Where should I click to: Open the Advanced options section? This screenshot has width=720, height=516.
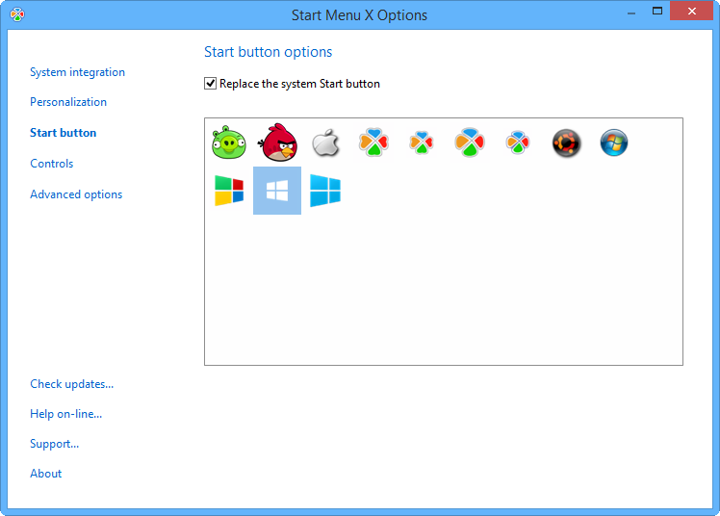(x=76, y=194)
